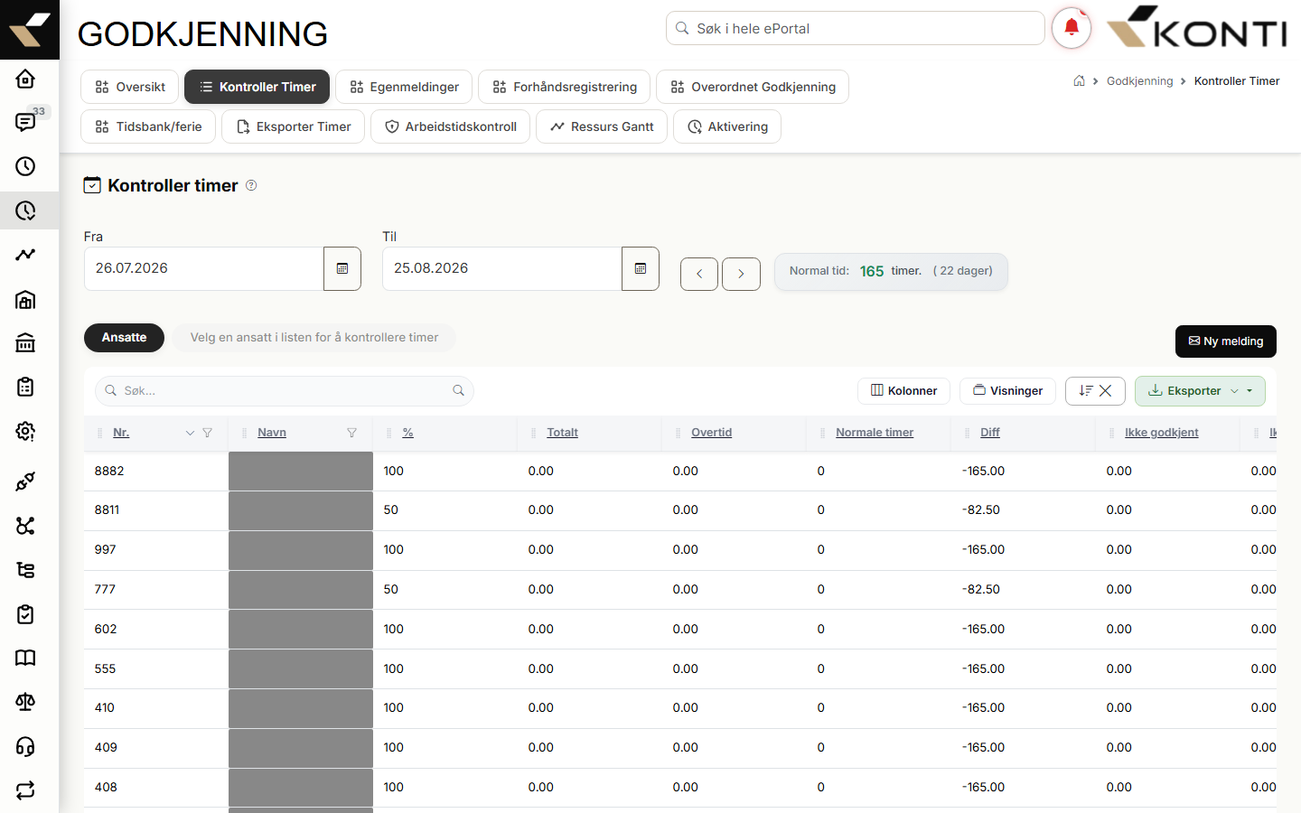Open the headset support icon in sidebar

(25, 746)
